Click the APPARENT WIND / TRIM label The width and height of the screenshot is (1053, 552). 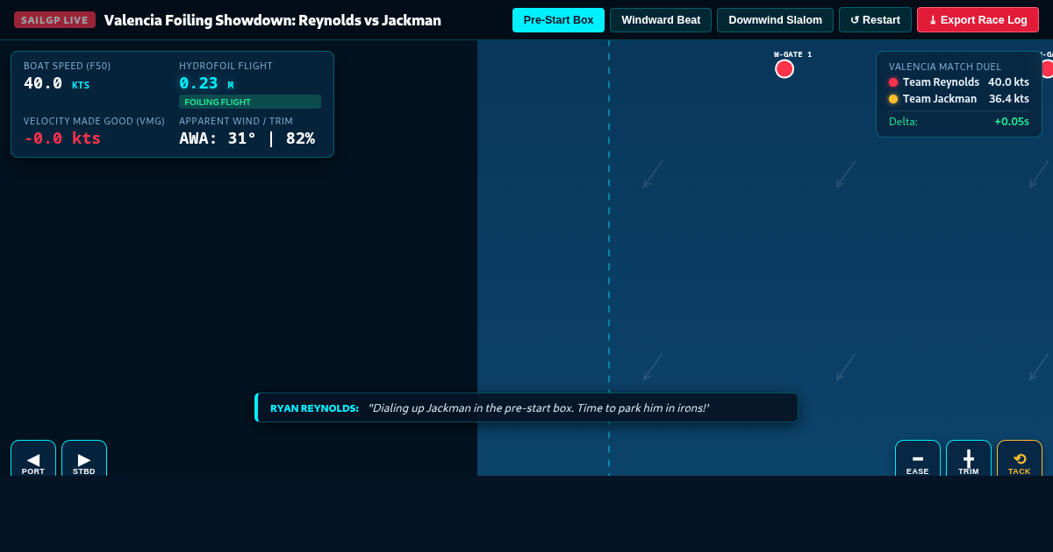click(x=236, y=121)
